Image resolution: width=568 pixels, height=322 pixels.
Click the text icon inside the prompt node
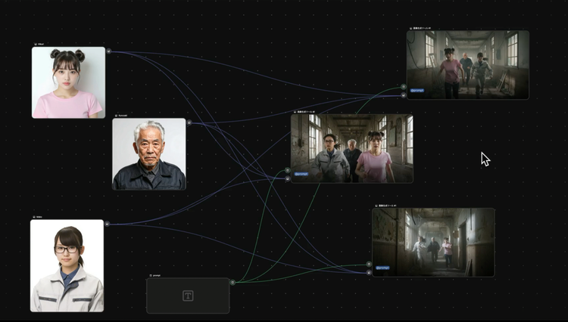pos(188,296)
